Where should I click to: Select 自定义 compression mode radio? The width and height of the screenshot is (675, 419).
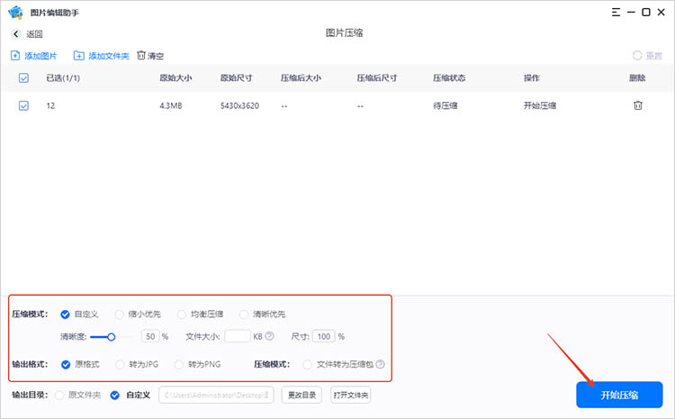point(65,314)
